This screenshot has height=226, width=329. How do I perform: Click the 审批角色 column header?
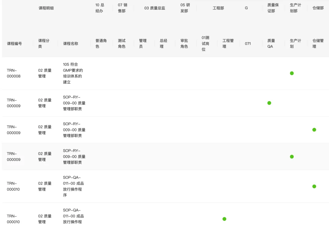pos(184,43)
